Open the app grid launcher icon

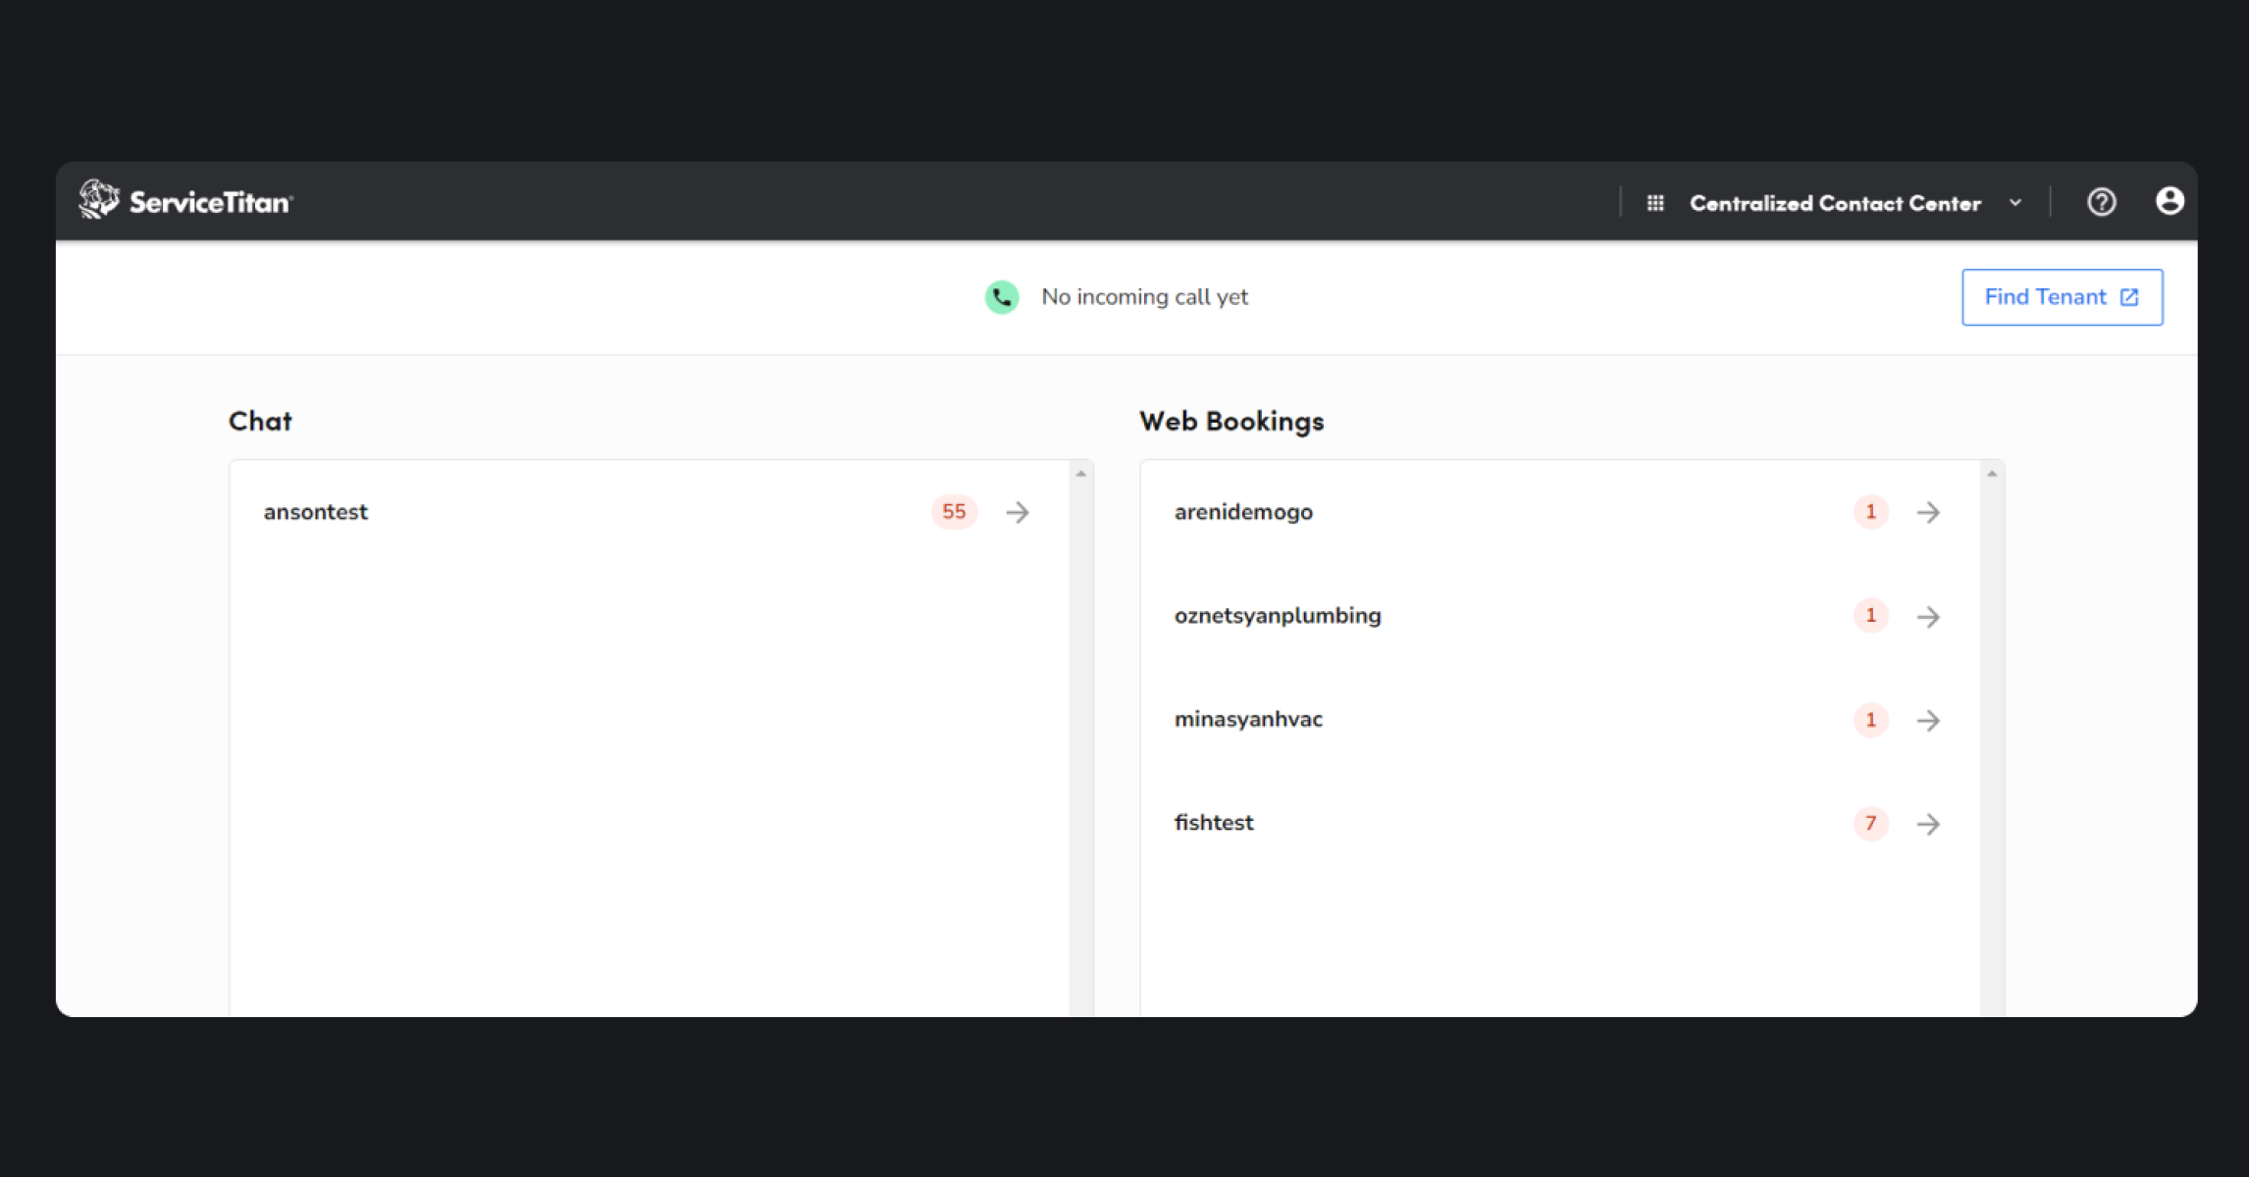[1654, 203]
